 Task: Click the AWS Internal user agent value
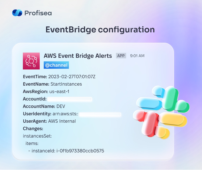pos(62,121)
